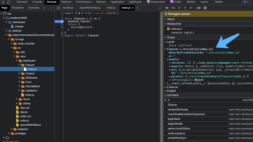Step out of current function

point(185,8)
